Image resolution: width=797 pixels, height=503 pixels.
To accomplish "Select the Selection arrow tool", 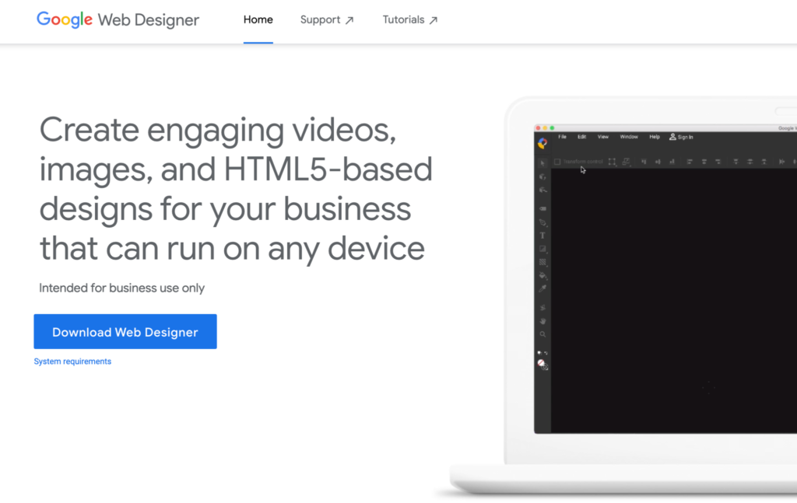I will [x=542, y=163].
